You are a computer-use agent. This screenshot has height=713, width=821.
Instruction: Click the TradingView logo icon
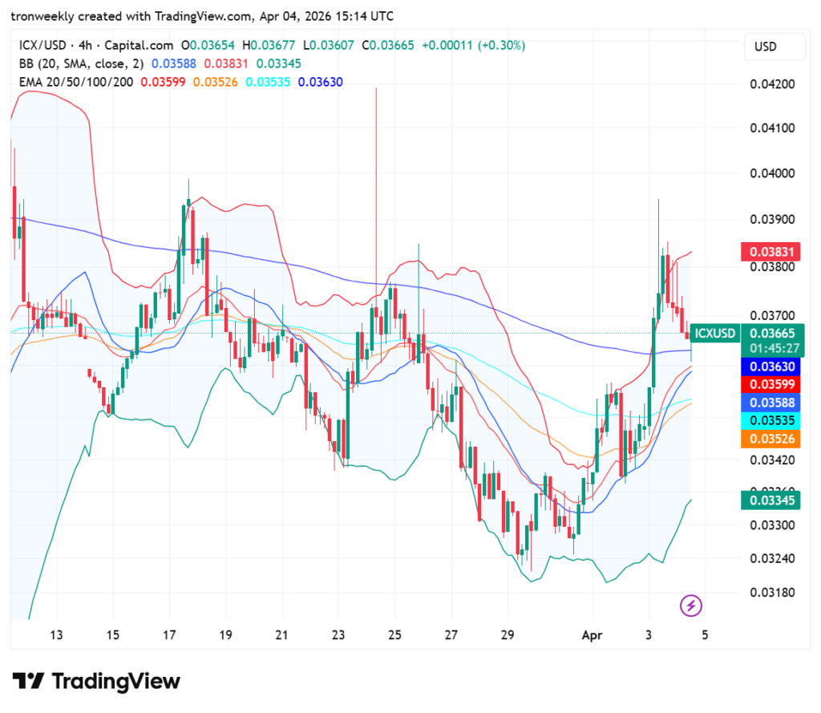pos(28,682)
